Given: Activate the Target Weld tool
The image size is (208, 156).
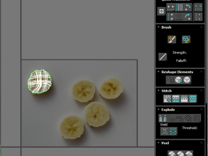Looking at the screenshot, I should (x=165, y=131).
